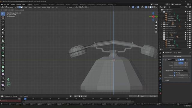This screenshot has width=192, height=108.
Task: Select the Select Box tool
Action: [x=3, y=14]
